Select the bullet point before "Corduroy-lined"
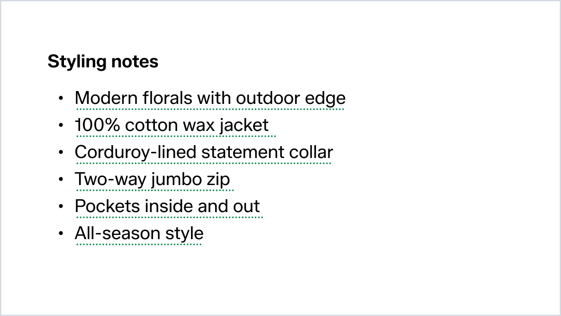Image resolution: width=561 pixels, height=316 pixels. tap(61, 153)
